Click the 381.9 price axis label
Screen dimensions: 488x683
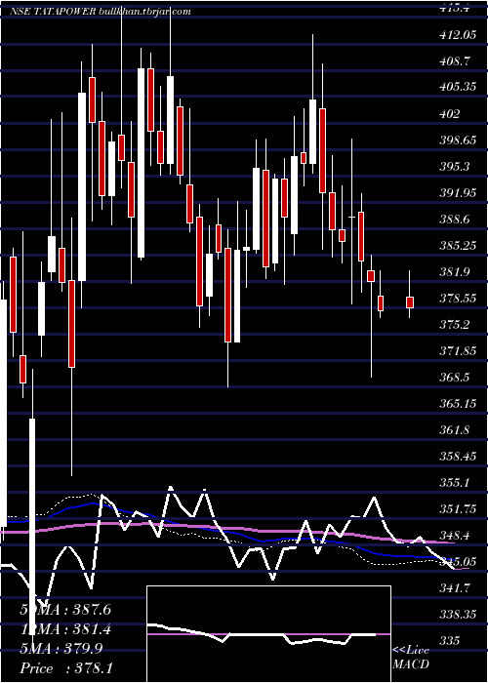tap(455, 272)
